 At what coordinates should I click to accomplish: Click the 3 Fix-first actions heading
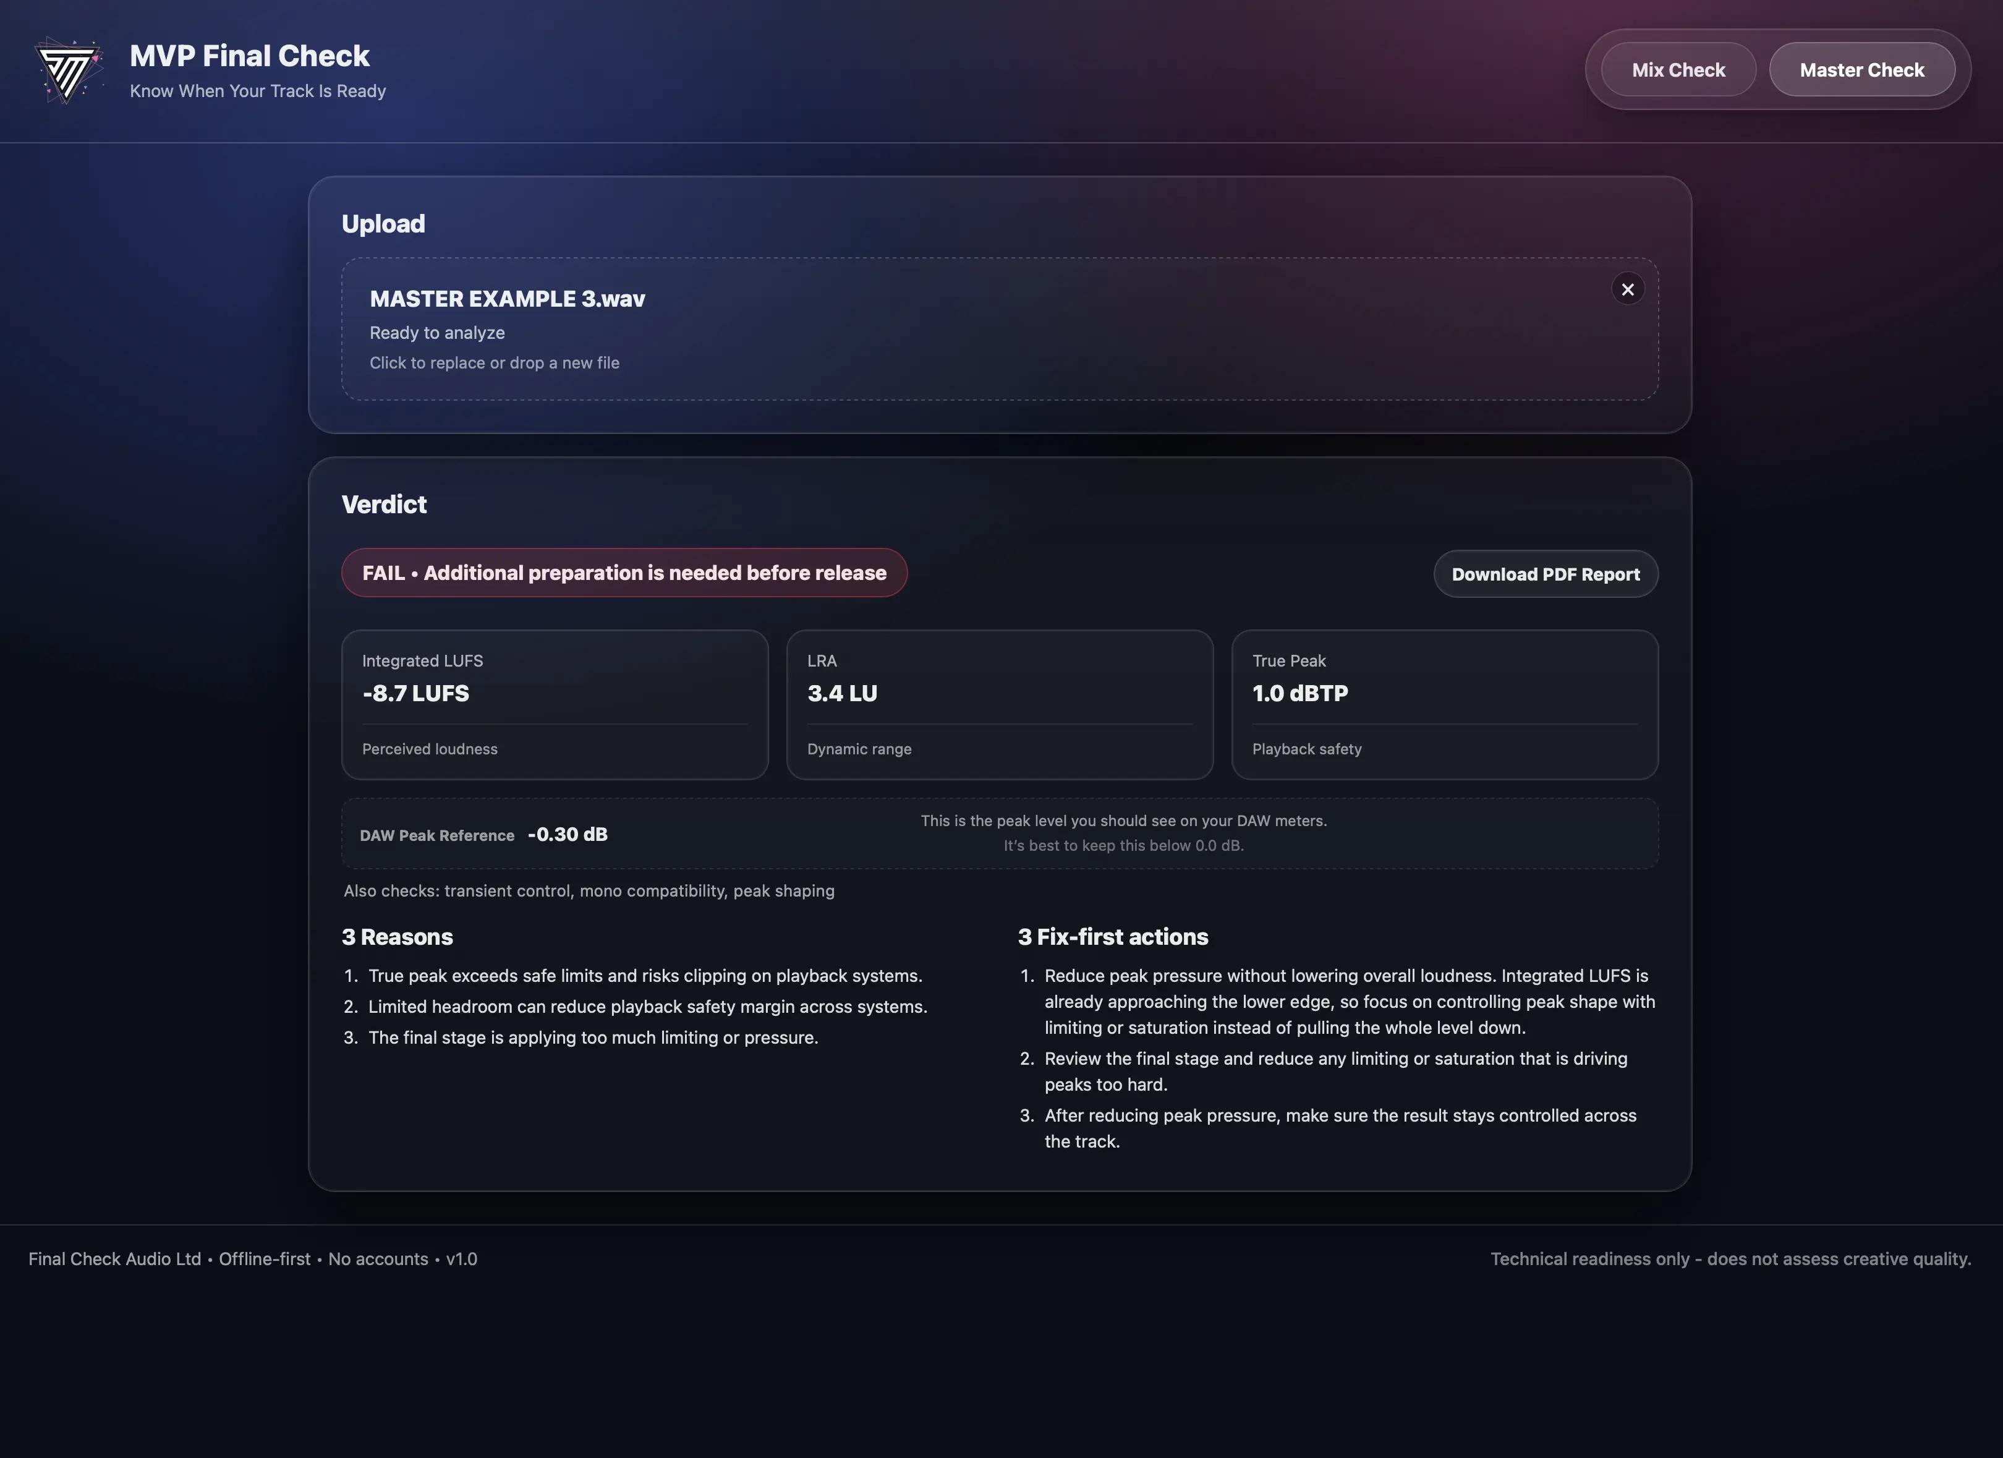pyautogui.click(x=1112, y=937)
